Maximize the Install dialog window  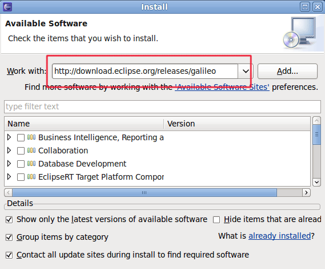pyautogui.click(x=305, y=7)
